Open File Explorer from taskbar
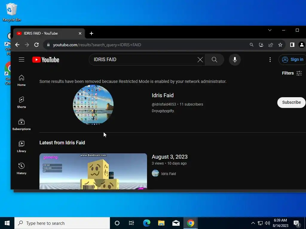Viewport: 306px width, 229px height. [x=161, y=223]
